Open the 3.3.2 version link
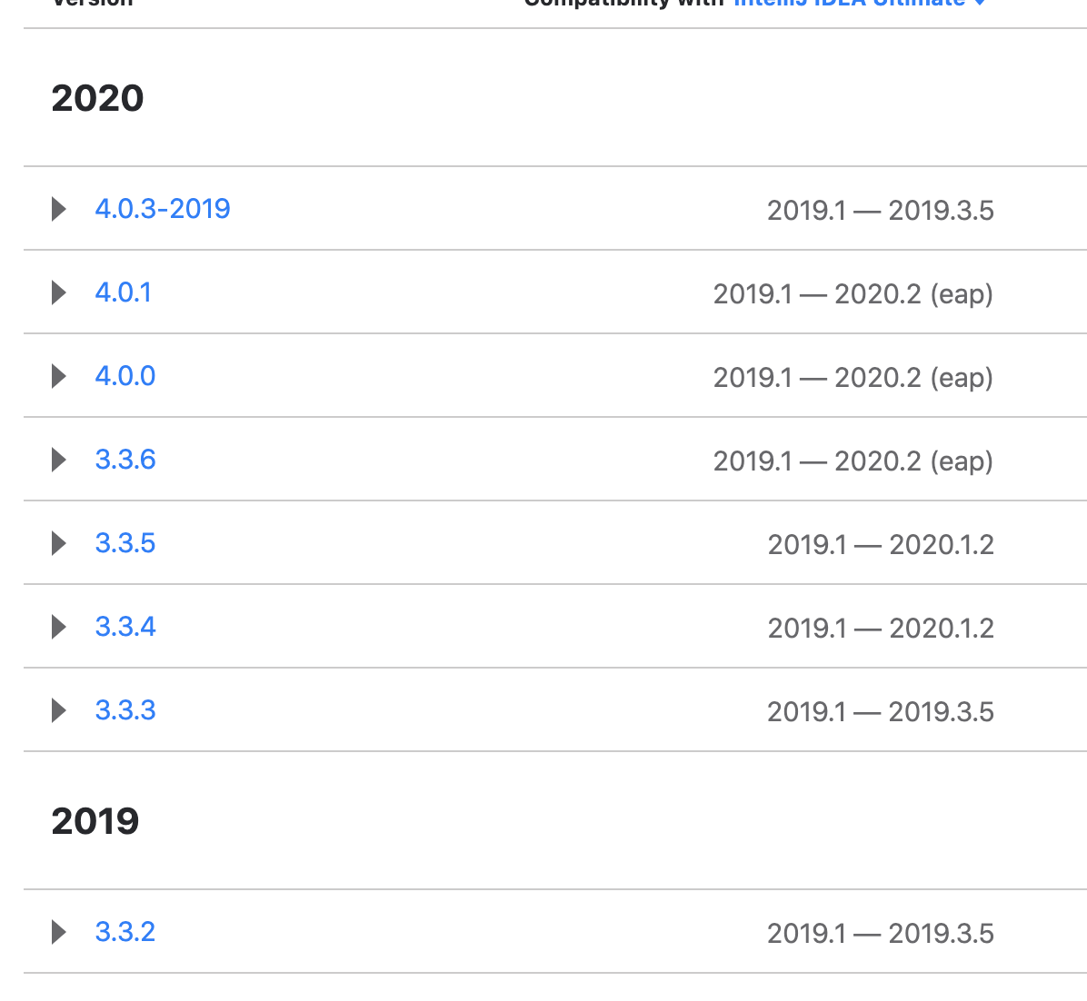This screenshot has width=1087, height=1001. tap(125, 932)
